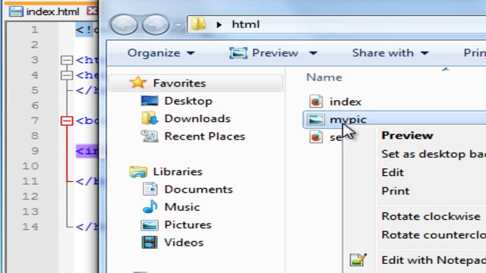Click the index file Firefox icon

pos(316,101)
